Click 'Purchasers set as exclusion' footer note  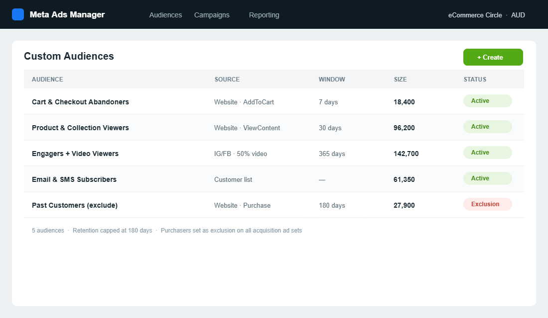pyautogui.click(x=231, y=230)
